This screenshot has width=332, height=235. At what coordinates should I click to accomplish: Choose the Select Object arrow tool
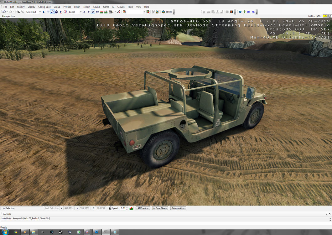pyautogui.click(x=44, y=12)
